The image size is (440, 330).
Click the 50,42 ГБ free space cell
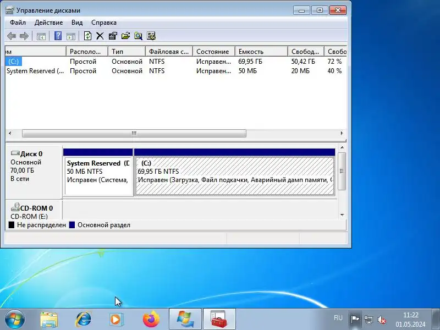[x=303, y=62]
